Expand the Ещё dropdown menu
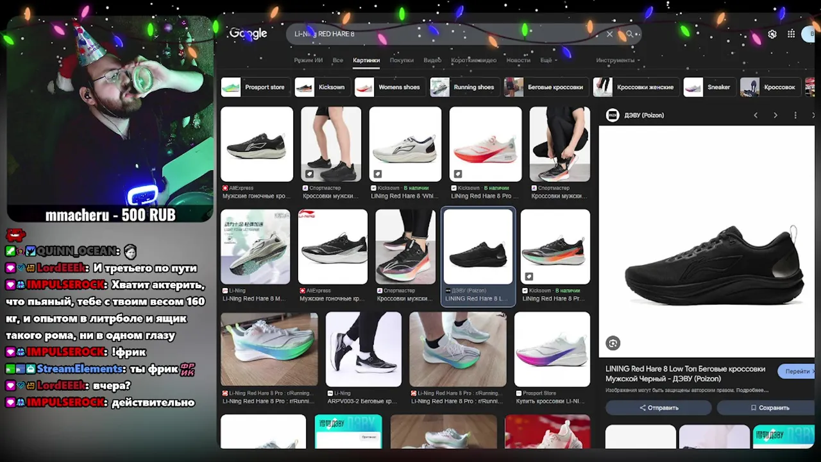The height and width of the screenshot is (462, 821). (548, 60)
